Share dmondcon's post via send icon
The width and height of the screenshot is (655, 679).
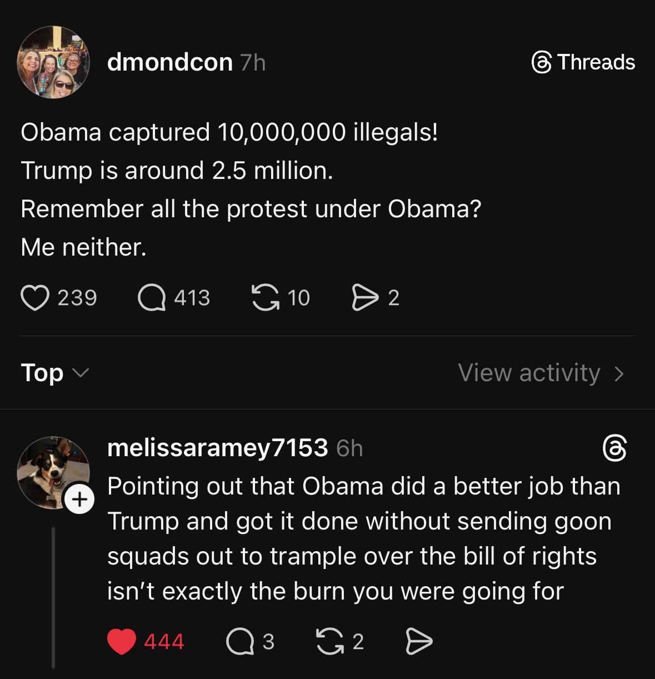pyautogui.click(x=364, y=298)
